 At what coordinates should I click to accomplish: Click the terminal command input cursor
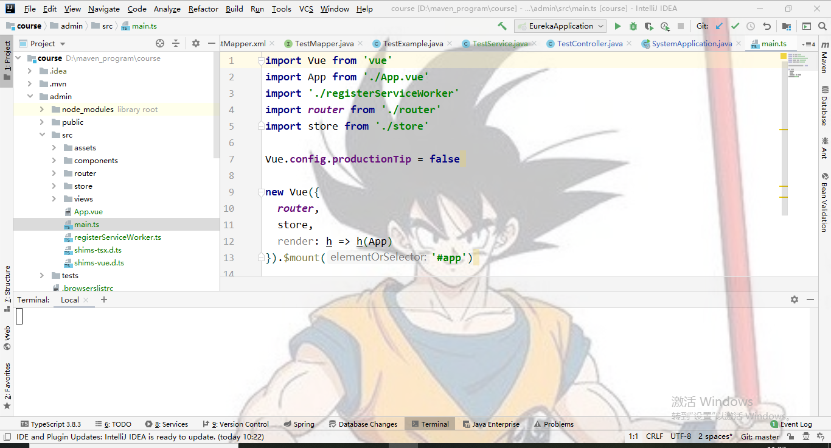pyautogui.click(x=19, y=316)
